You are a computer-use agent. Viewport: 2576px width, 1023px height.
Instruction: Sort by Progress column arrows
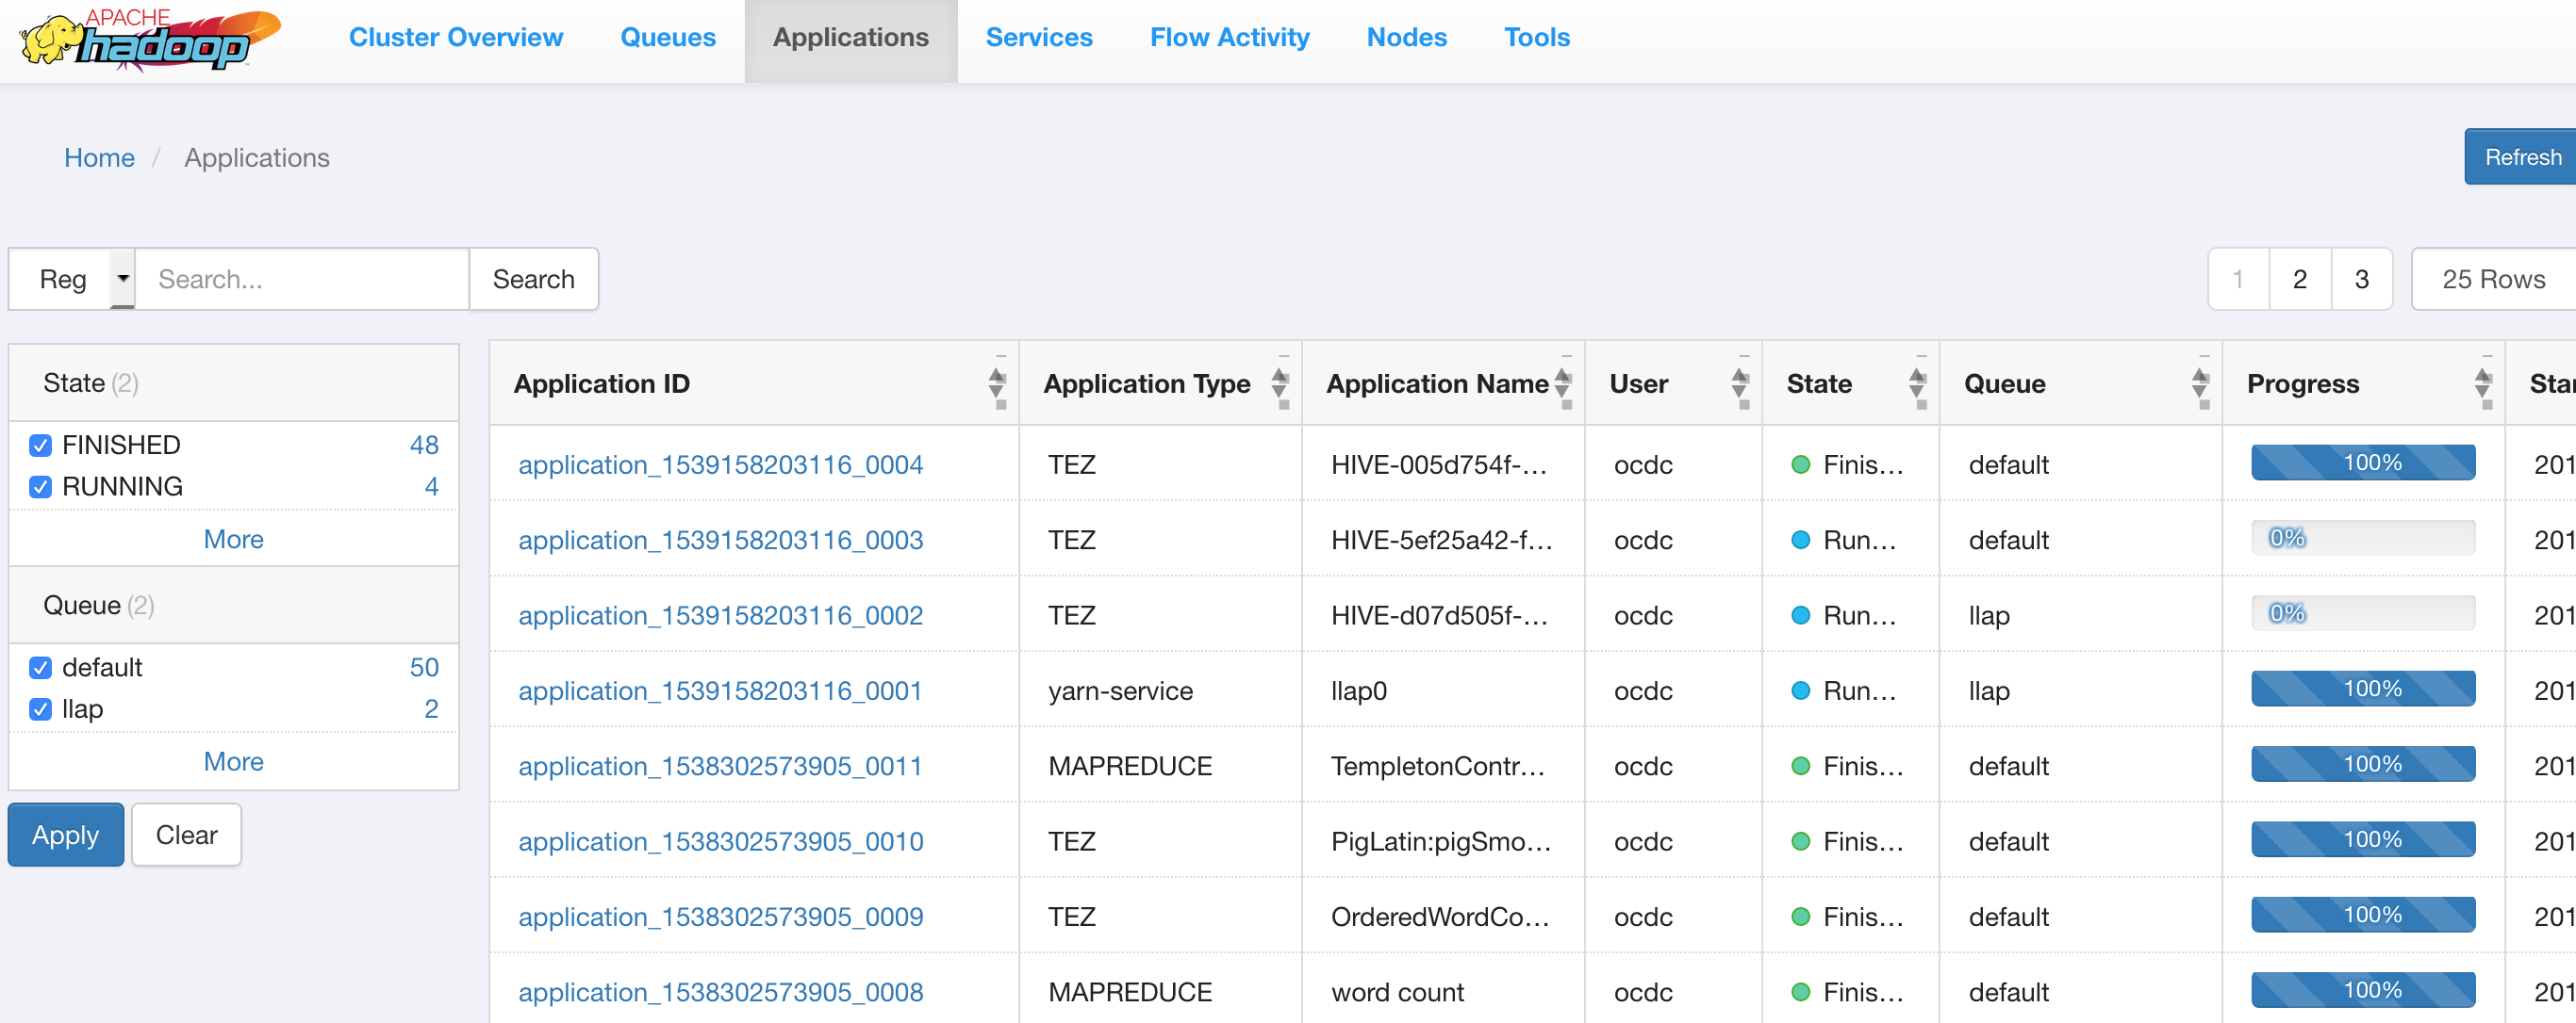coord(2483,383)
